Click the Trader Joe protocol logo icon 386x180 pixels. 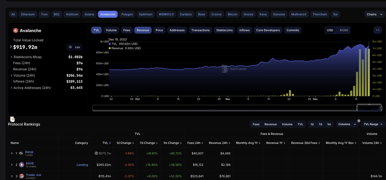click(x=21, y=176)
